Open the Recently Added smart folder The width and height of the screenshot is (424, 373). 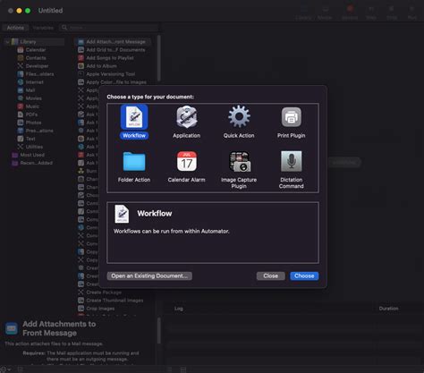[37, 163]
